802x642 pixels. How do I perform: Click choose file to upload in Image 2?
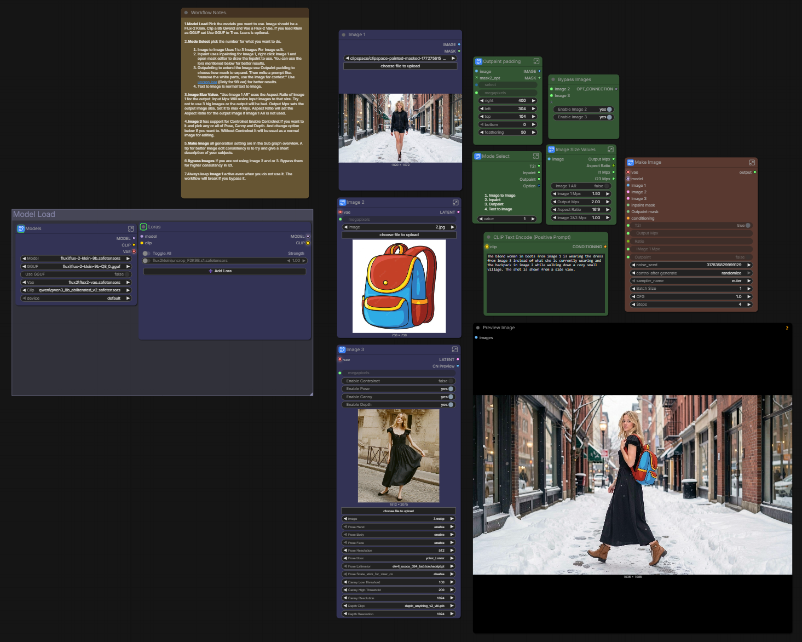(399, 235)
